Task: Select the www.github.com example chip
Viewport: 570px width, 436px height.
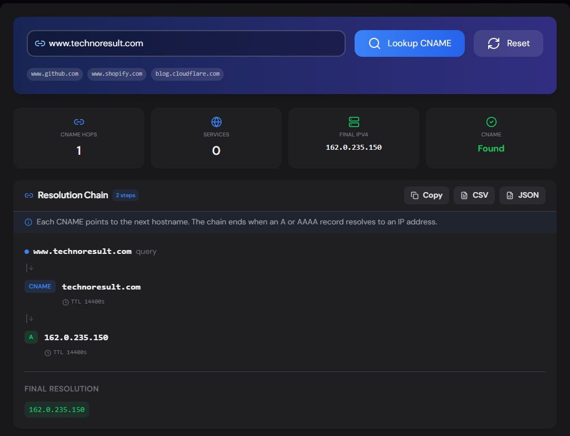Action: point(55,74)
